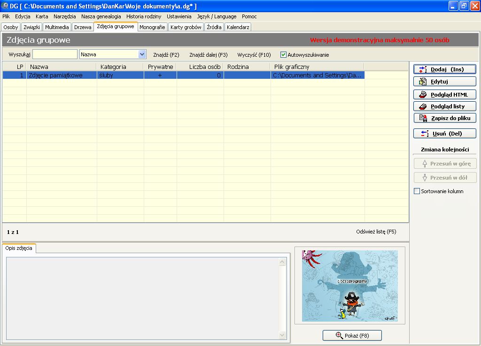
Task: Click the Pokaż (F8) button label
Action: pos(357,336)
